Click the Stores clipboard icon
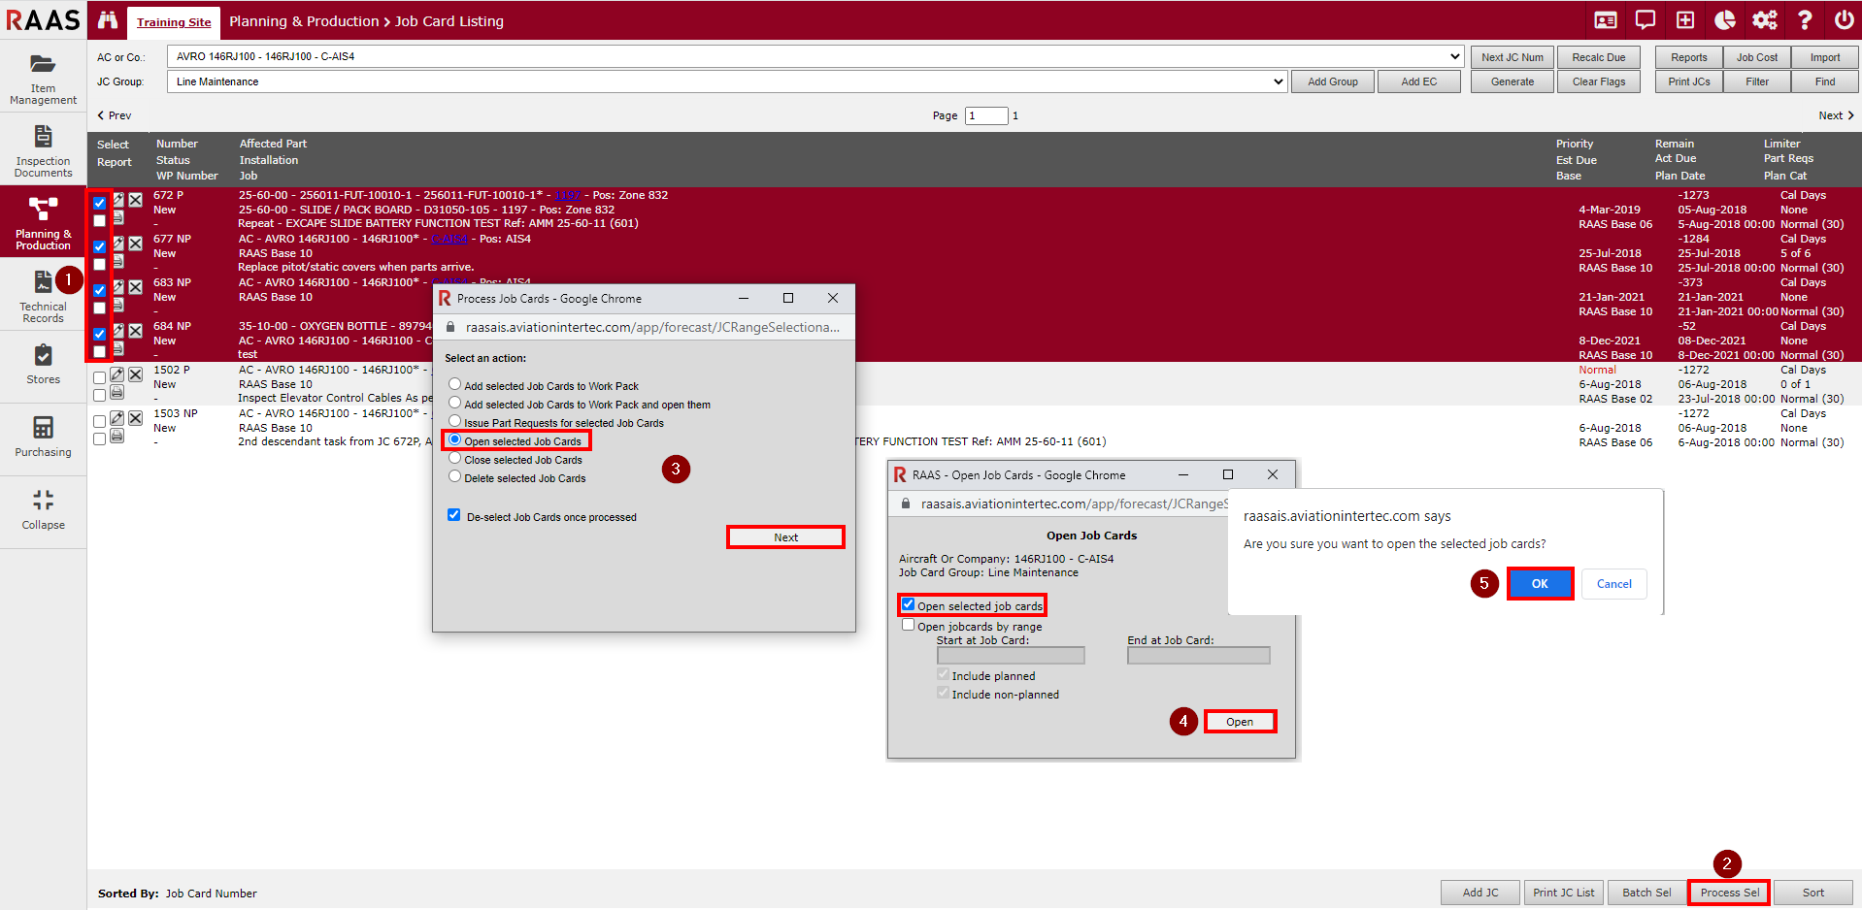The width and height of the screenshot is (1862, 910). click(x=43, y=355)
